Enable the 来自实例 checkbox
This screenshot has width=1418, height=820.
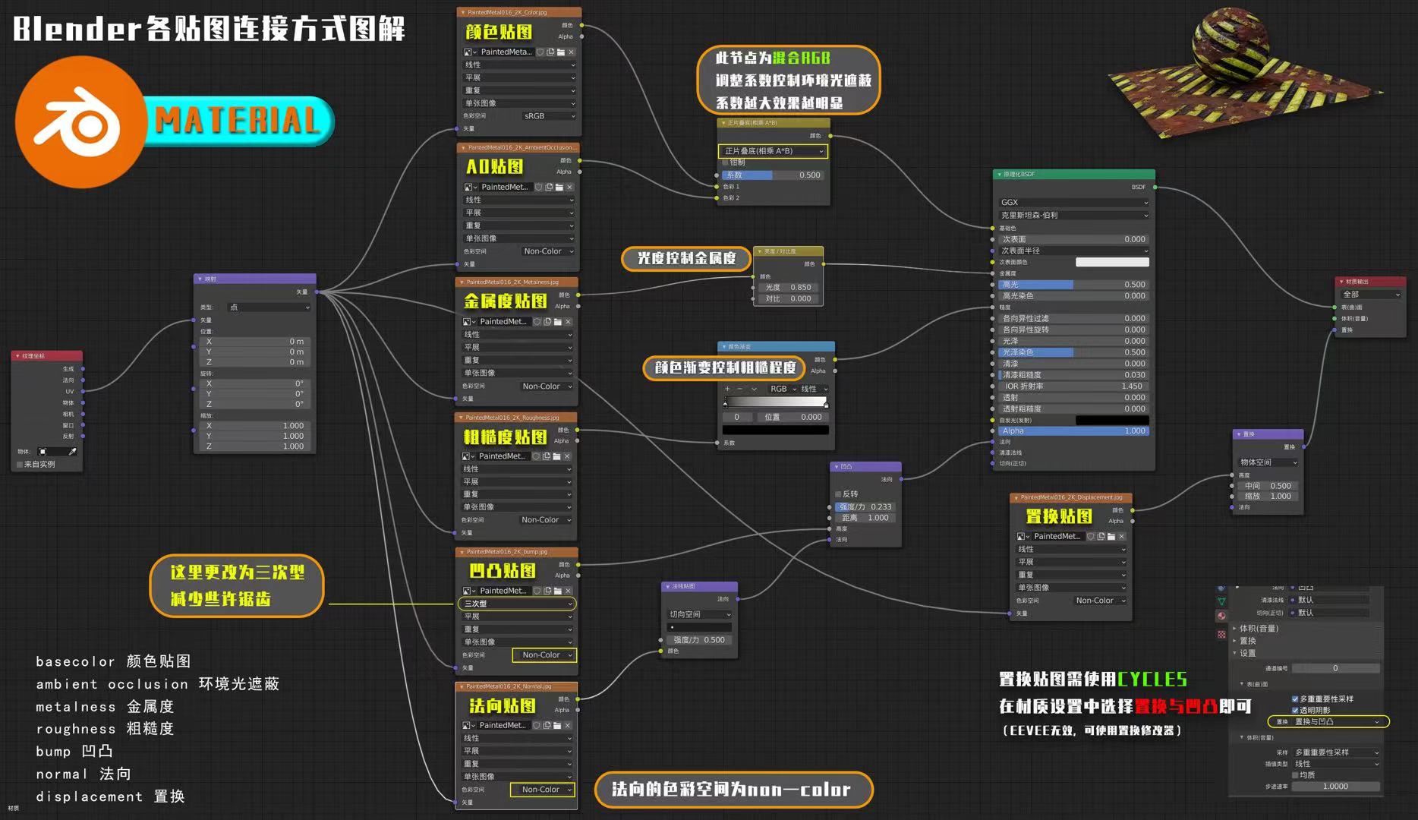click(20, 464)
